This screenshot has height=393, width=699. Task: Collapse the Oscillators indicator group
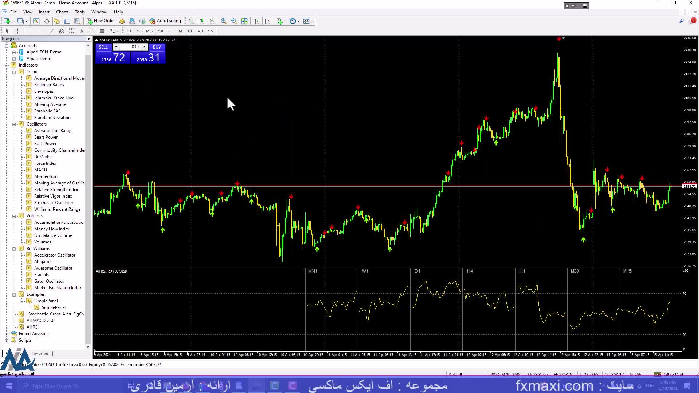[x=15, y=124]
